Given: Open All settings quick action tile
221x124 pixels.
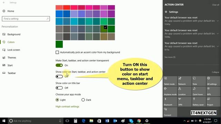Looking at the screenshot, I should (213, 81).
